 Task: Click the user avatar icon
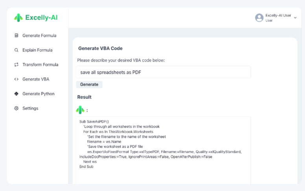(259, 18)
